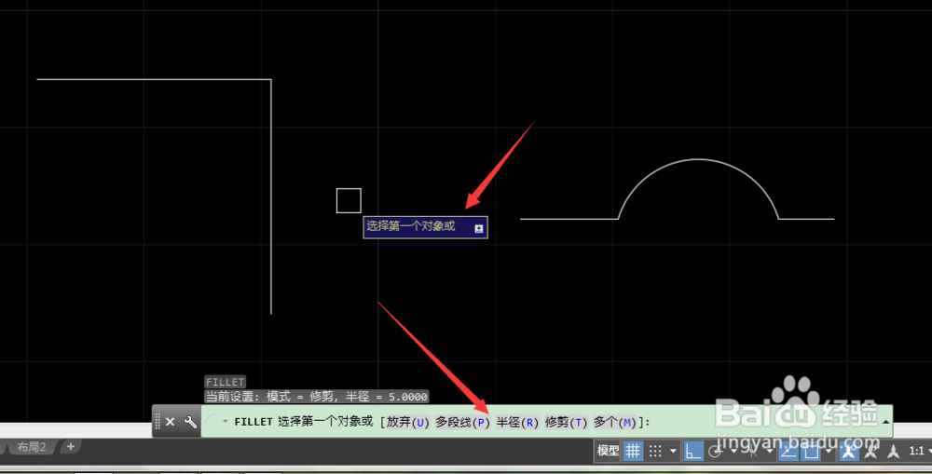
Task: Click 当前设置 半径 = 5.0000 history line
Action: click(316, 396)
